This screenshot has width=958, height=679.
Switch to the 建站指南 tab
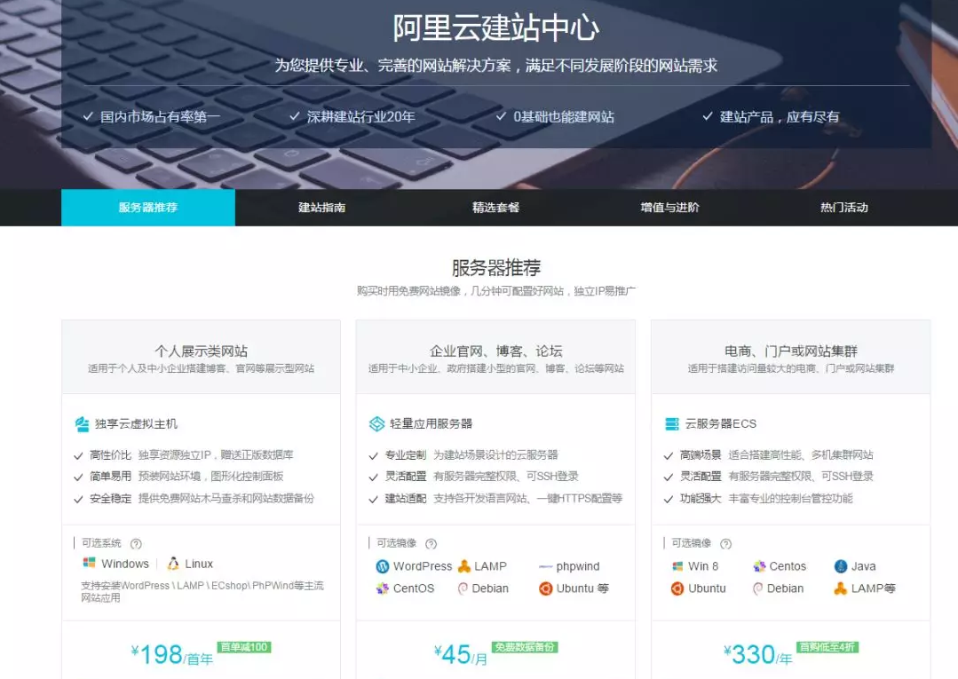321,208
